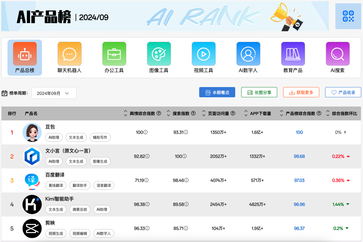Click 语音翻译 tag under 百度翻译
This screenshot has height=242, width=363.
(x=104, y=186)
